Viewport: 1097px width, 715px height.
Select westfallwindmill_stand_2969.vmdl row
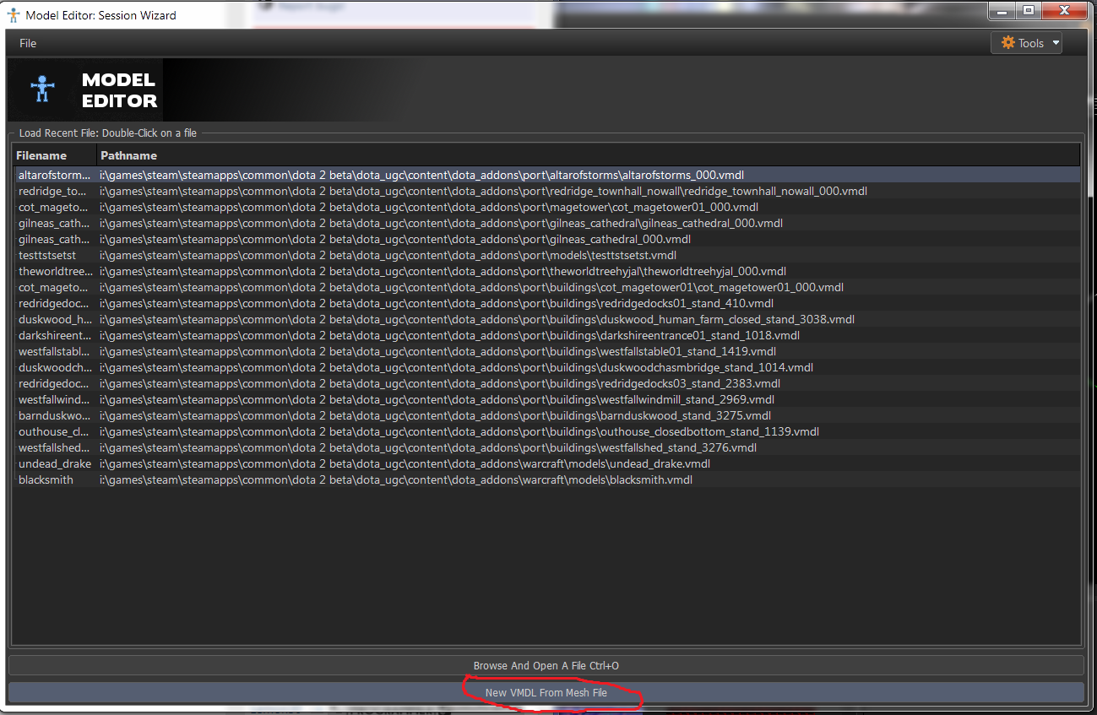[435, 400]
